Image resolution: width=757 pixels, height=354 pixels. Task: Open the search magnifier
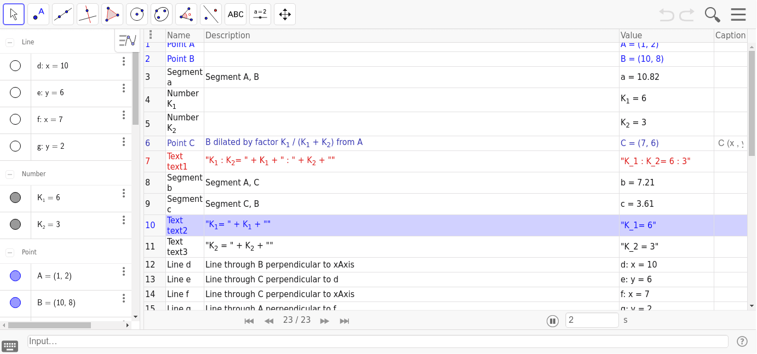[712, 14]
